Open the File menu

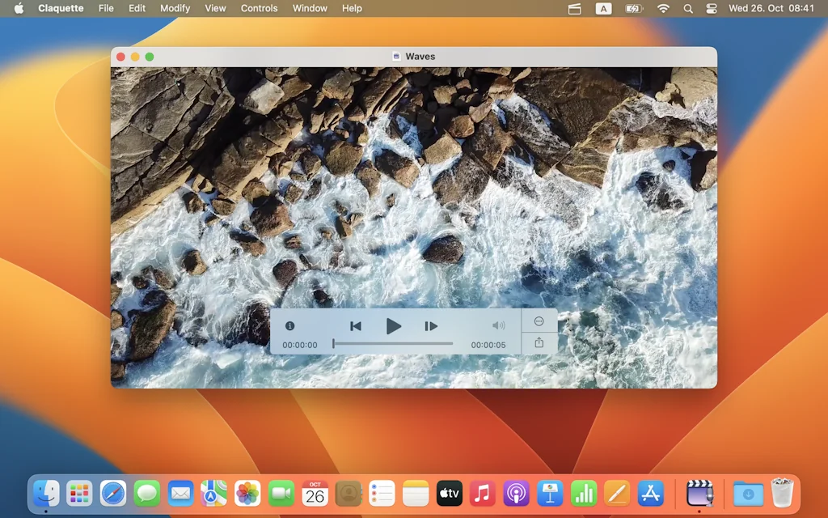click(x=106, y=8)
